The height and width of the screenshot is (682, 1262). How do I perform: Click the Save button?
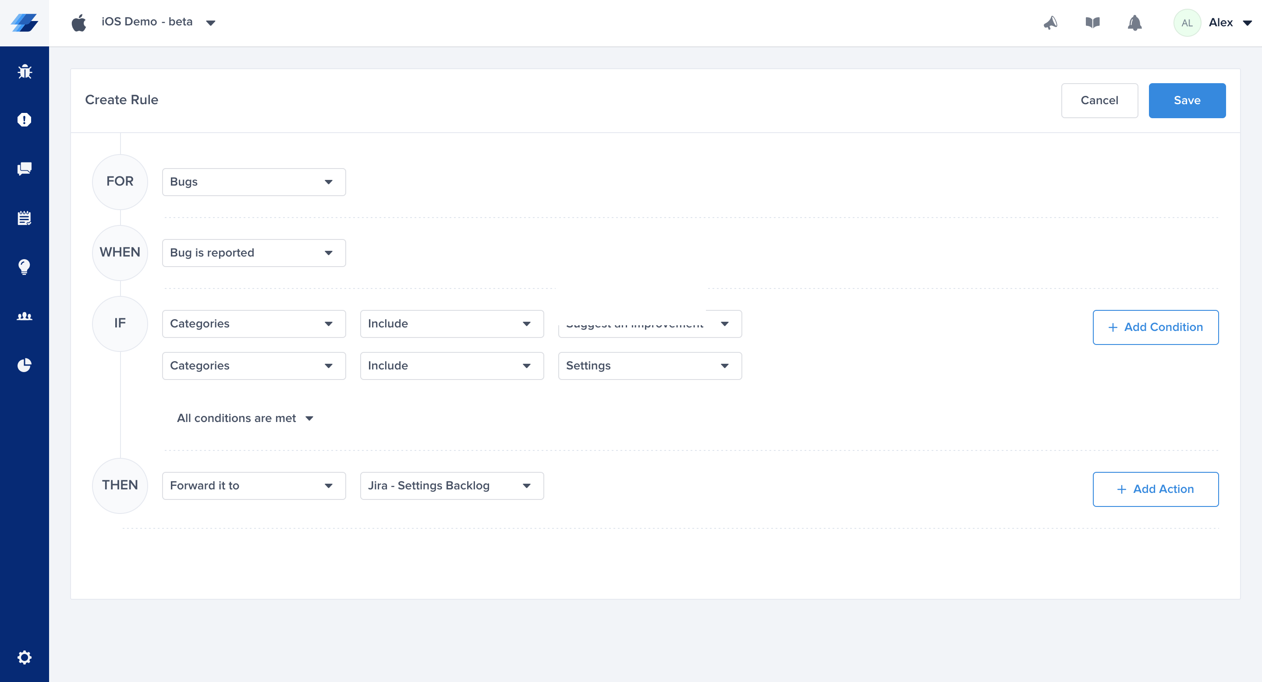click(1187, 100)
